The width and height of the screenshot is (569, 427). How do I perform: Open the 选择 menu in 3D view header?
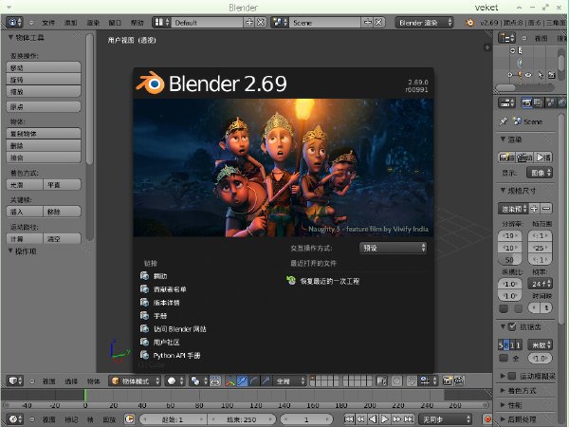coord(71,381)
